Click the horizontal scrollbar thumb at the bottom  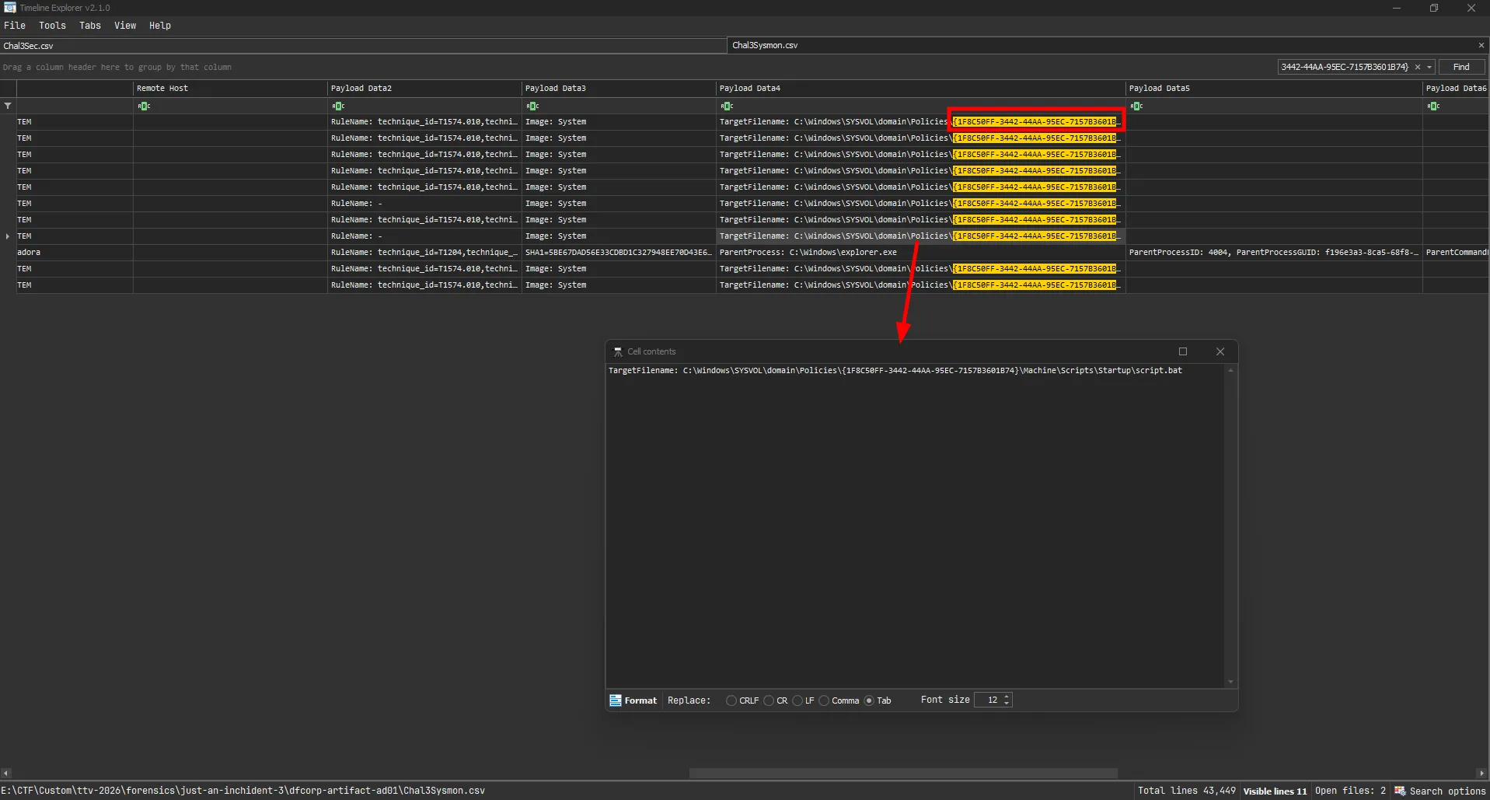903,774
